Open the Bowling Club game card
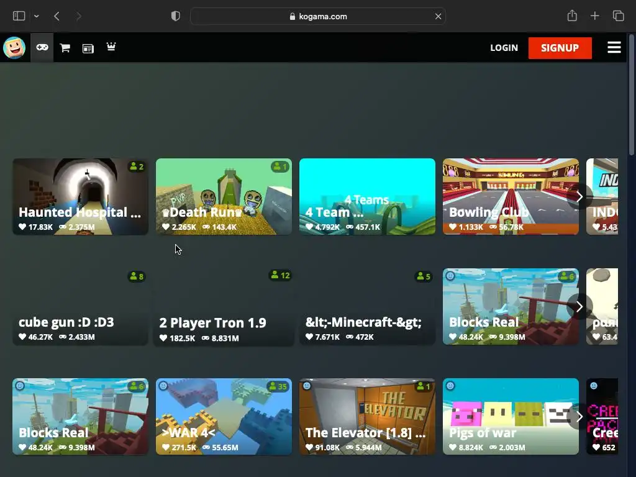 511,196
